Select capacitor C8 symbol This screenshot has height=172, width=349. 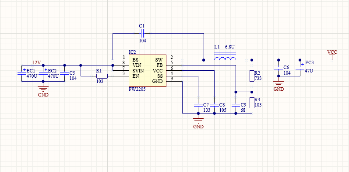coord(214,105)
